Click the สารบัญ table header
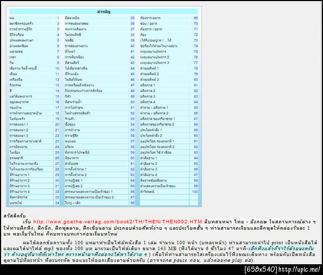The width and height of the screenshot is (323, 275). click(x=103, y=11)
